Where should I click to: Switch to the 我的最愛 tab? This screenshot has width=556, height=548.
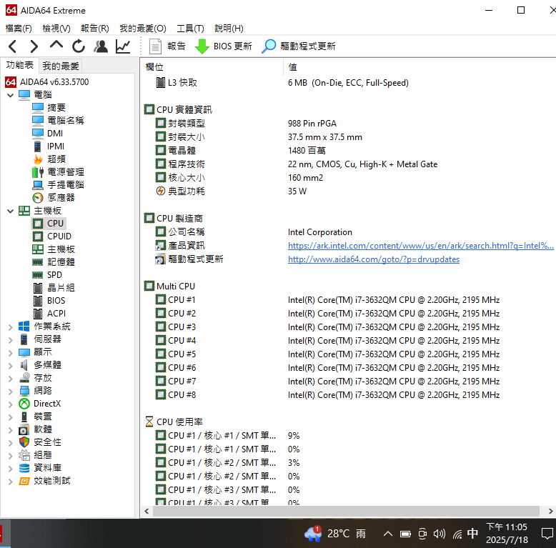[61, 66]
